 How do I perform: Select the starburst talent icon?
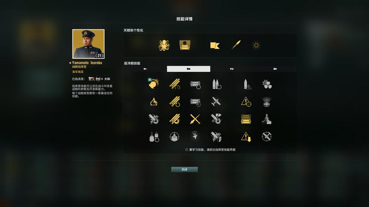pyautogui.click(x=256, y=45)
